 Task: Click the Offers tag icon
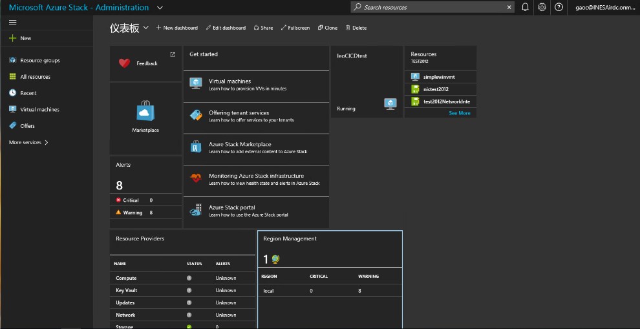[13, 125]
